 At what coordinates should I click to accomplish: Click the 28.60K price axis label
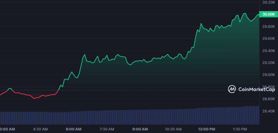[x=268, y=99]
